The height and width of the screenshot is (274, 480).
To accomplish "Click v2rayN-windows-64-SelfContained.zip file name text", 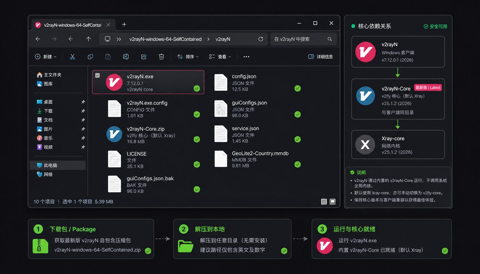I will click(x=97, y=250).
